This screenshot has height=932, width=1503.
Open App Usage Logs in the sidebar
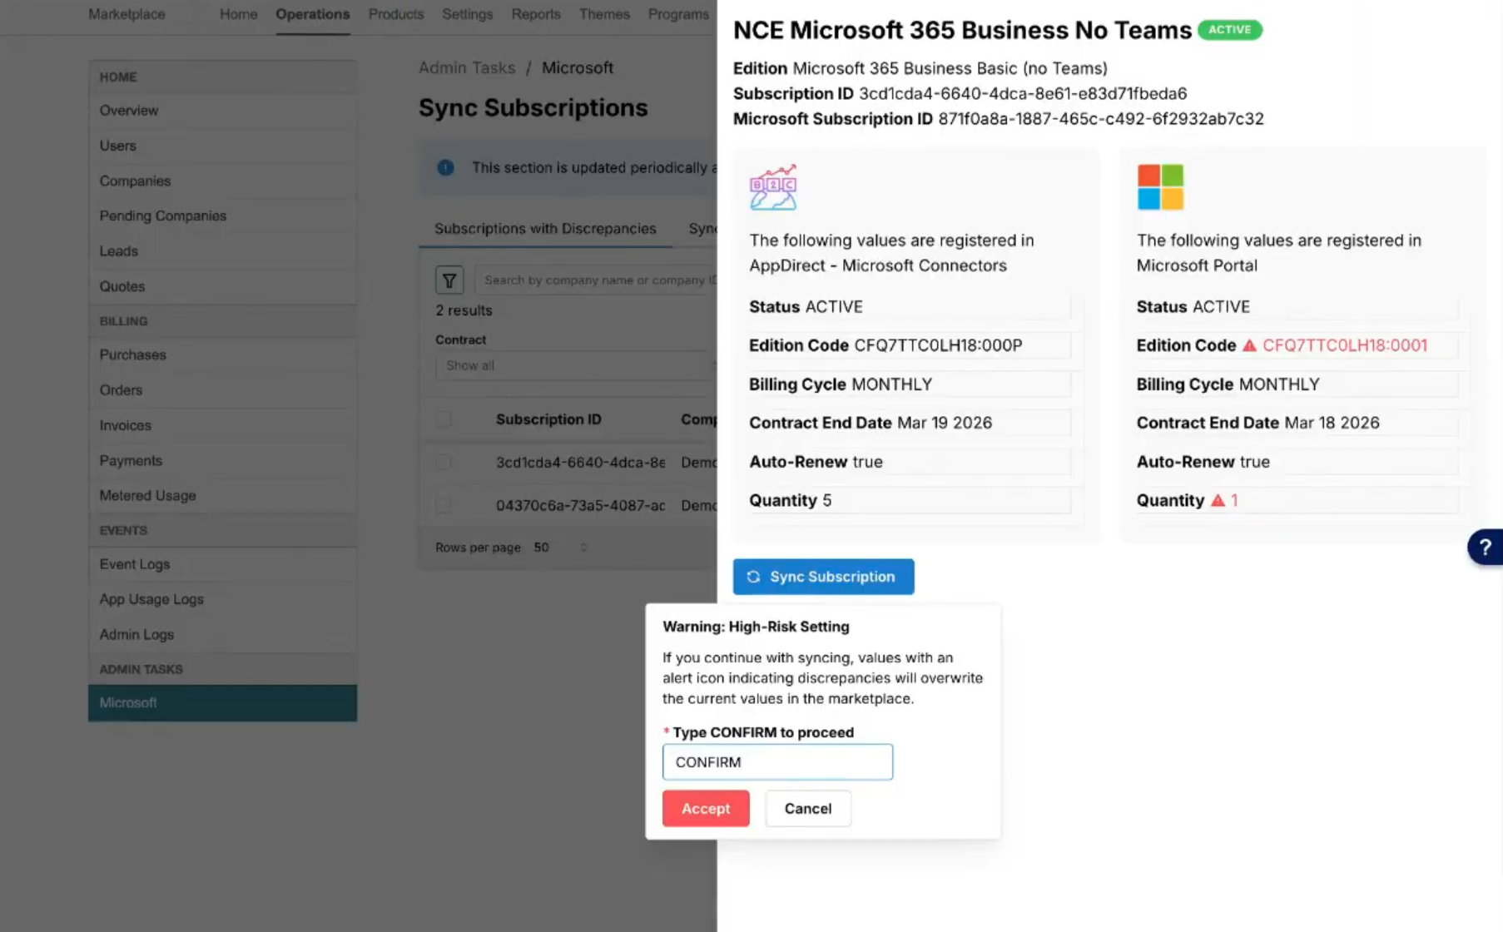[x=222, y=599]
